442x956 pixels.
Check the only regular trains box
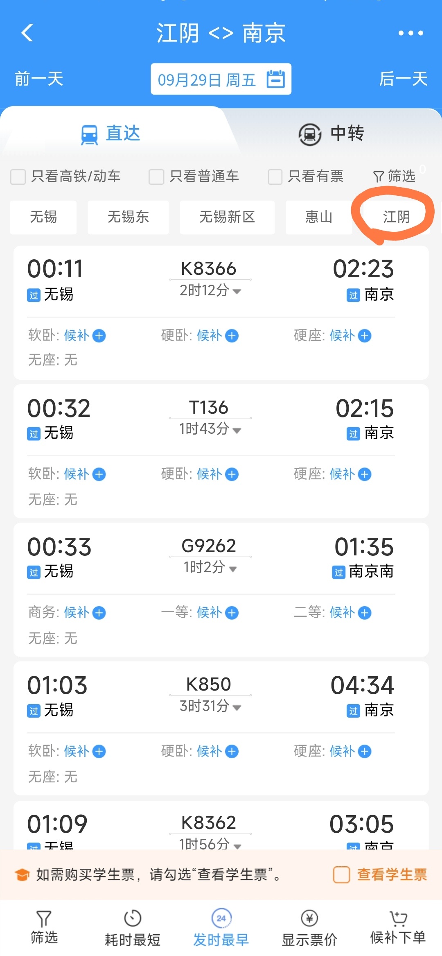[156, 177]
